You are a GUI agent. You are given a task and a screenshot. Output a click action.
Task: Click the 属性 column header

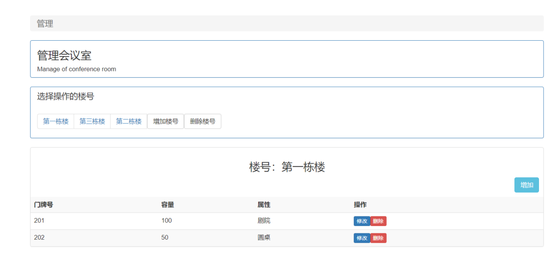[x=264, y=205]
